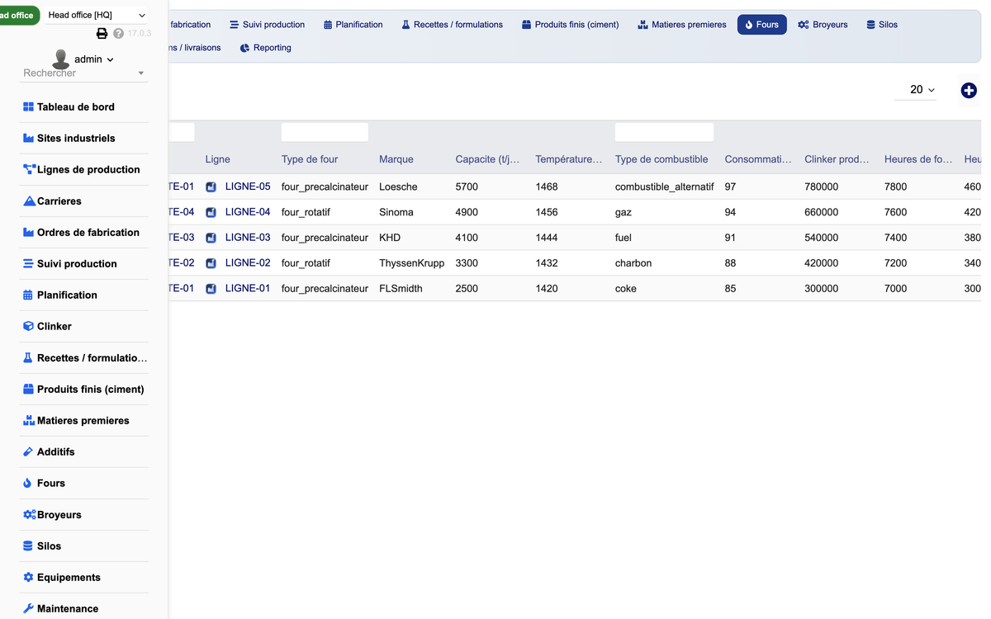Click the Type de combustible filter field
991x619 pixels.
coord(664,132)
